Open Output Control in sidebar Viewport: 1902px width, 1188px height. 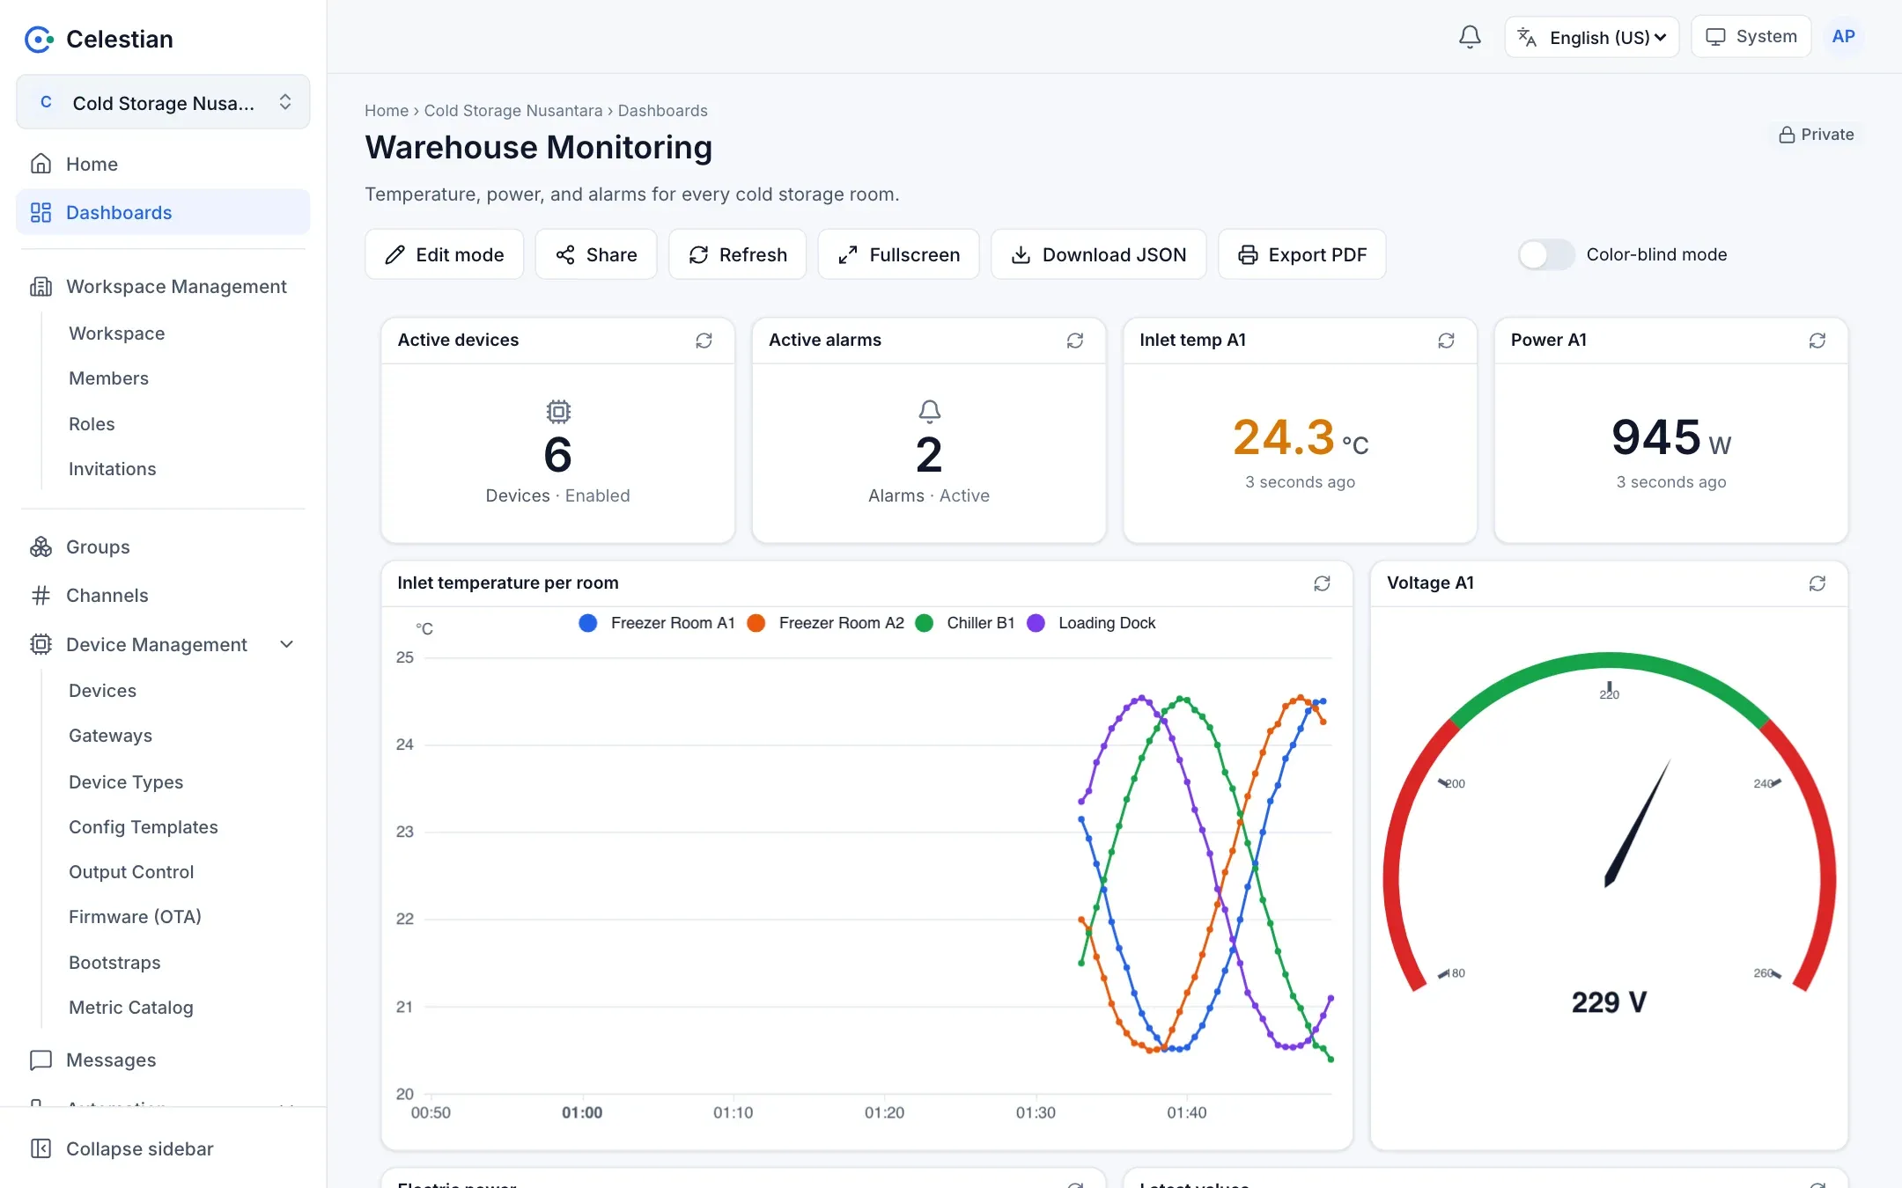click(131, 872)
